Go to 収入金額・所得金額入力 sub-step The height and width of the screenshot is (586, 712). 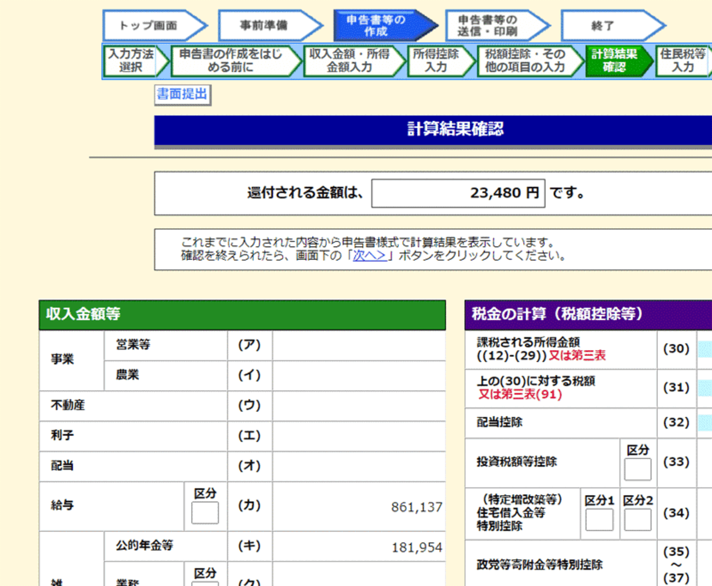coord(349,61)
